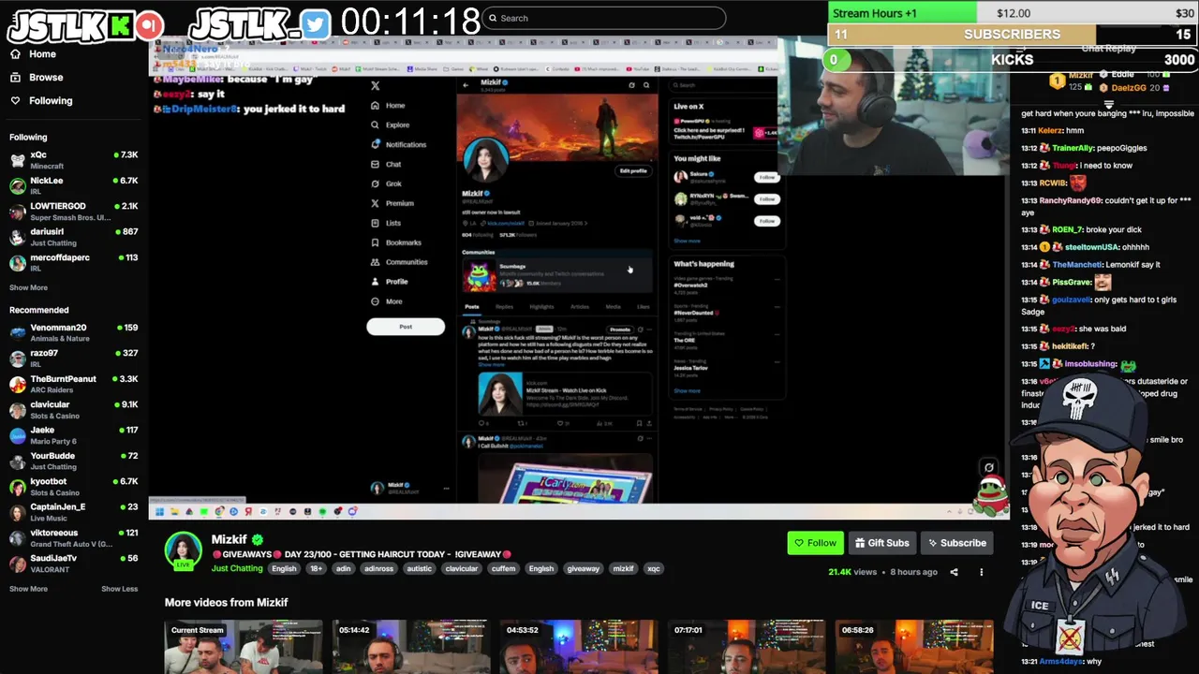Expand Following list with Show More
This screenshot has width=1199, height=674.
28,287
